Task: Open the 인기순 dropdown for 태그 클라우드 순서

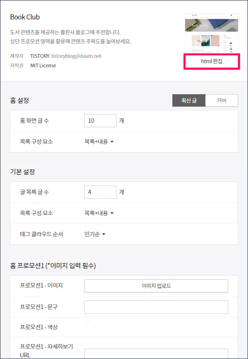Action: click(93, 233)
